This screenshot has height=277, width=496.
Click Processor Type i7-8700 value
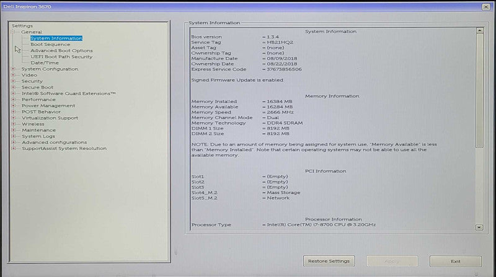321,225
